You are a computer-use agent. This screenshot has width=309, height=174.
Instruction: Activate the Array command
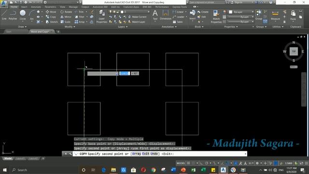point(80,22)
